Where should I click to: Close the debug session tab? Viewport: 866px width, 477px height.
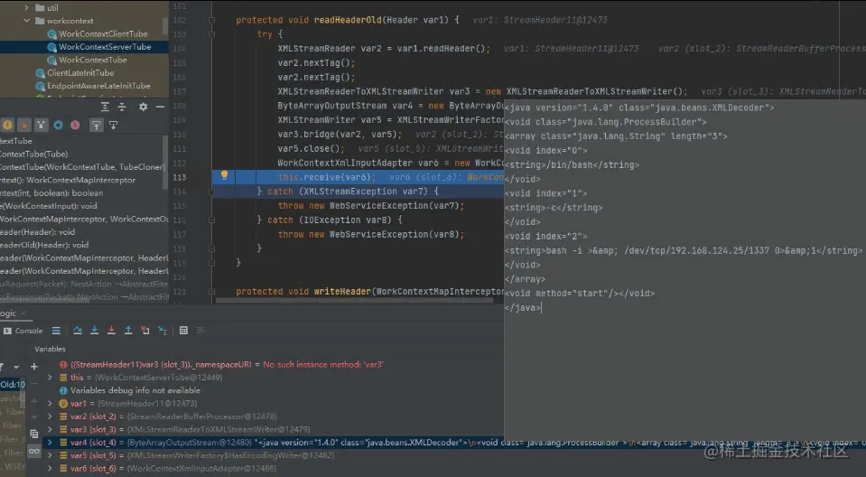tap(23, 313)
